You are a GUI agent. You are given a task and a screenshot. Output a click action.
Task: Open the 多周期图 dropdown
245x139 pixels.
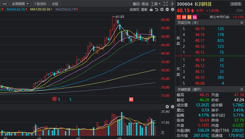(20, 4)
